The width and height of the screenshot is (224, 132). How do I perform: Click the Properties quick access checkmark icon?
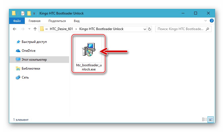[23, 13]
